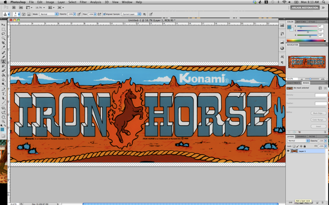Viewport: 329px width, 205px height.
Task: Select the Brush tool
Action: pyautogui.click(x=3, y=57)
